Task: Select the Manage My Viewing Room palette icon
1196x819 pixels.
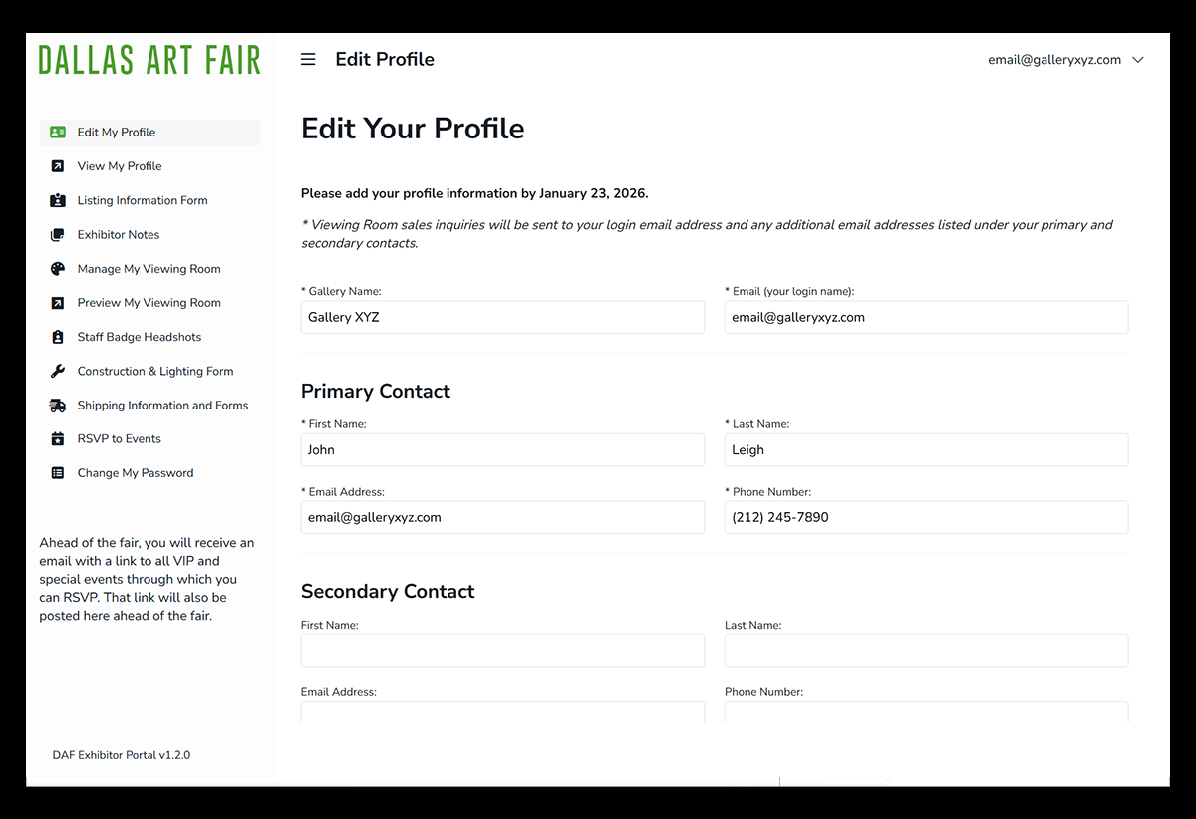Action: coord(59,268)
